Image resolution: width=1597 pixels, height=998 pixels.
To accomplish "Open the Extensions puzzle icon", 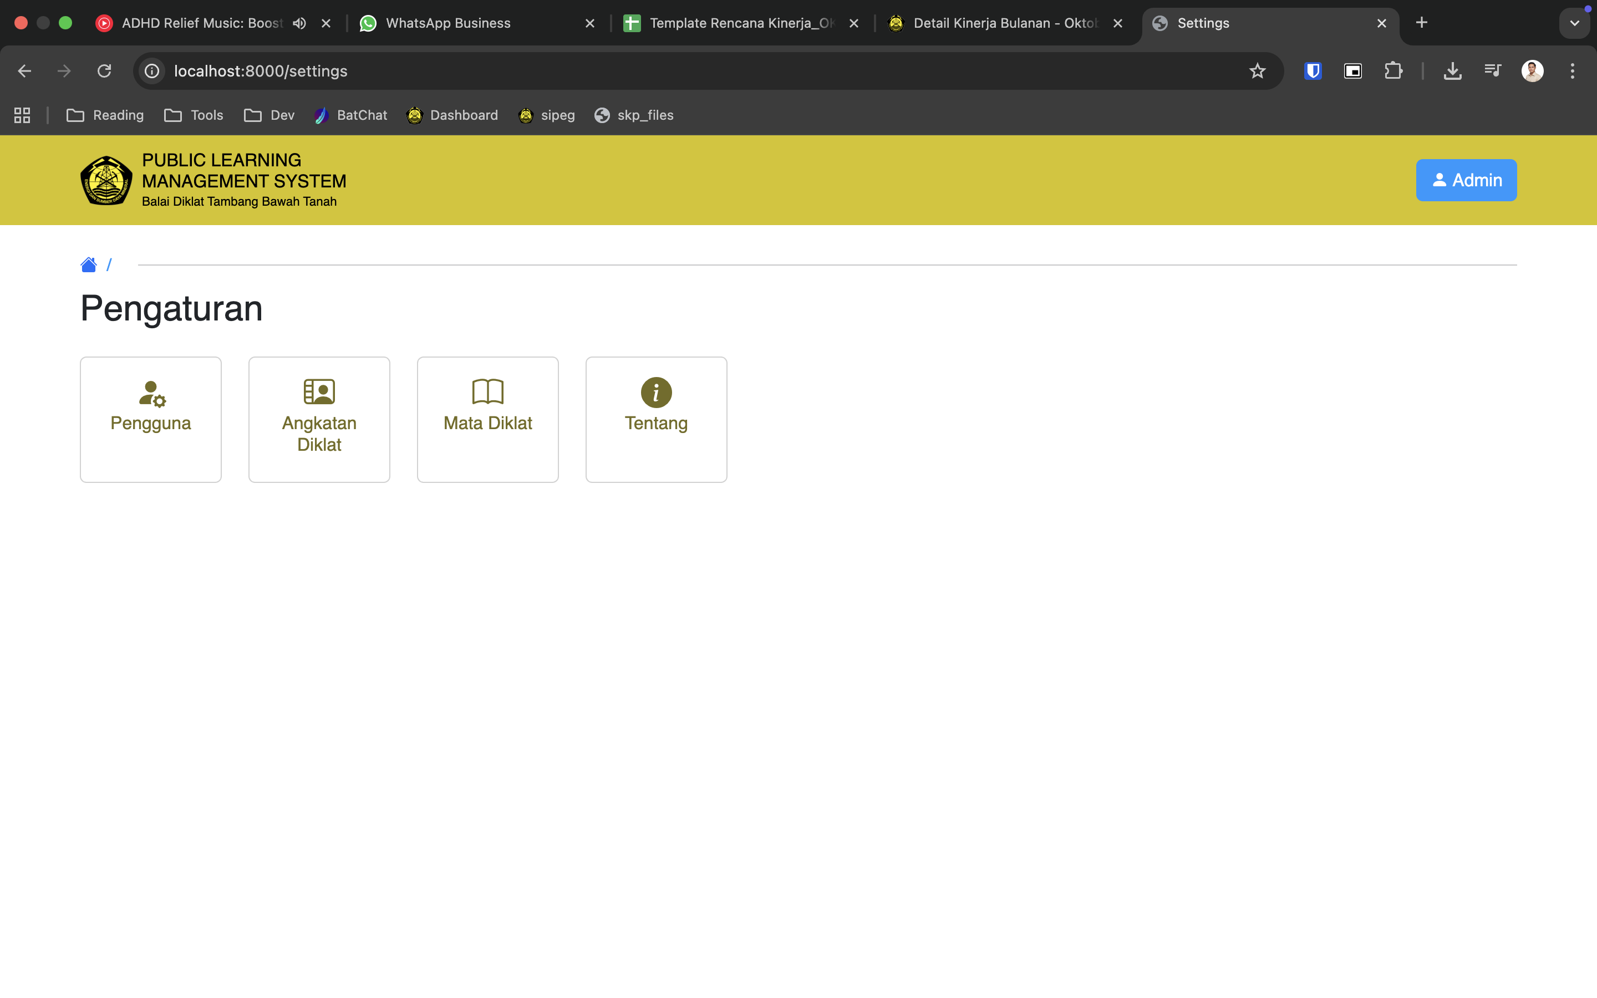I will (1393, 72).
